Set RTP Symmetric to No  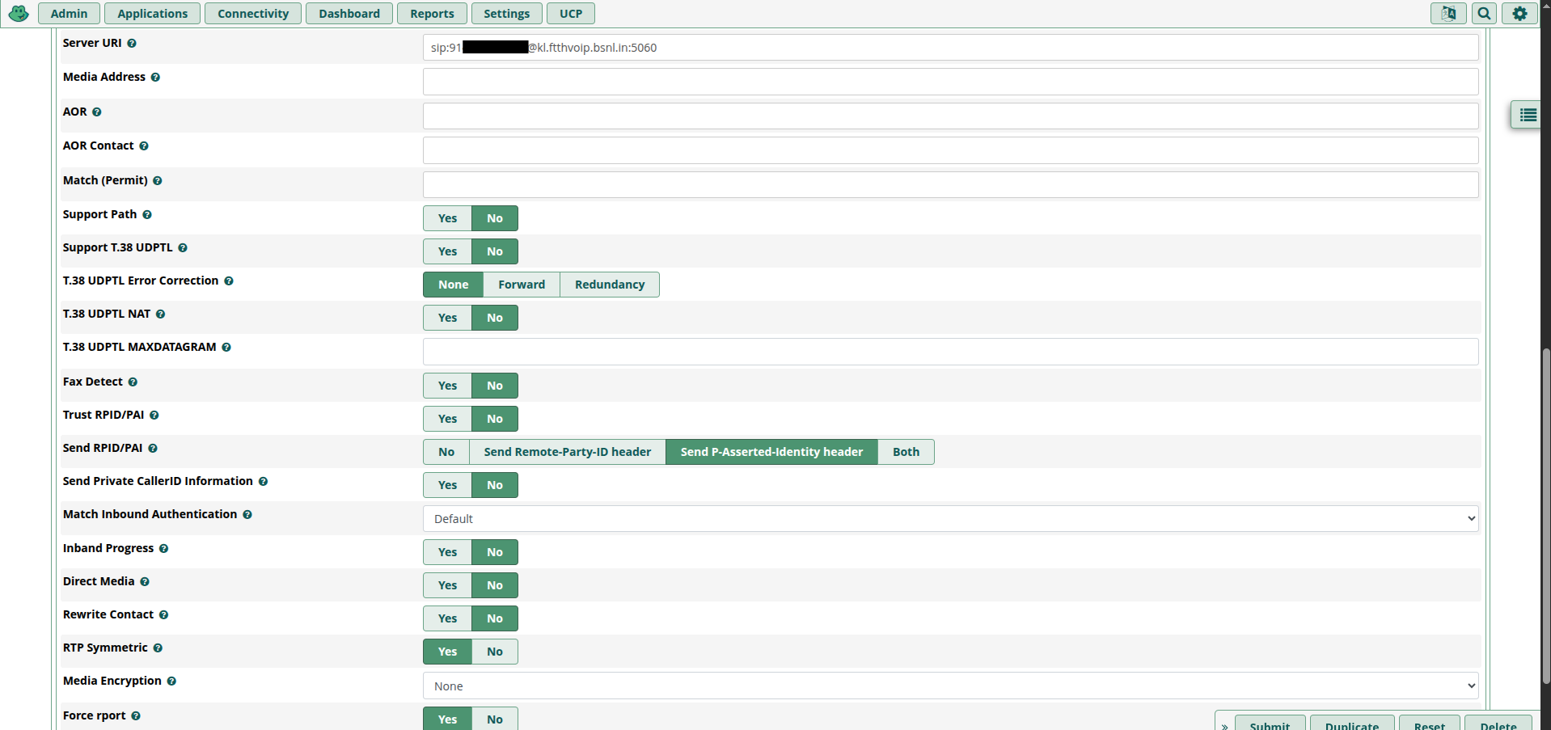tap(494, 652)
